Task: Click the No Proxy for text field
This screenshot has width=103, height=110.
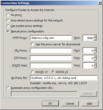Action: pyautogui.click(x=63, y=78)
